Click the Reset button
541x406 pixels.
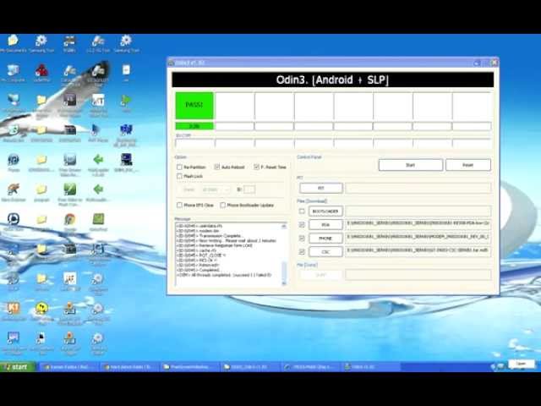click(x=468, y=165)
